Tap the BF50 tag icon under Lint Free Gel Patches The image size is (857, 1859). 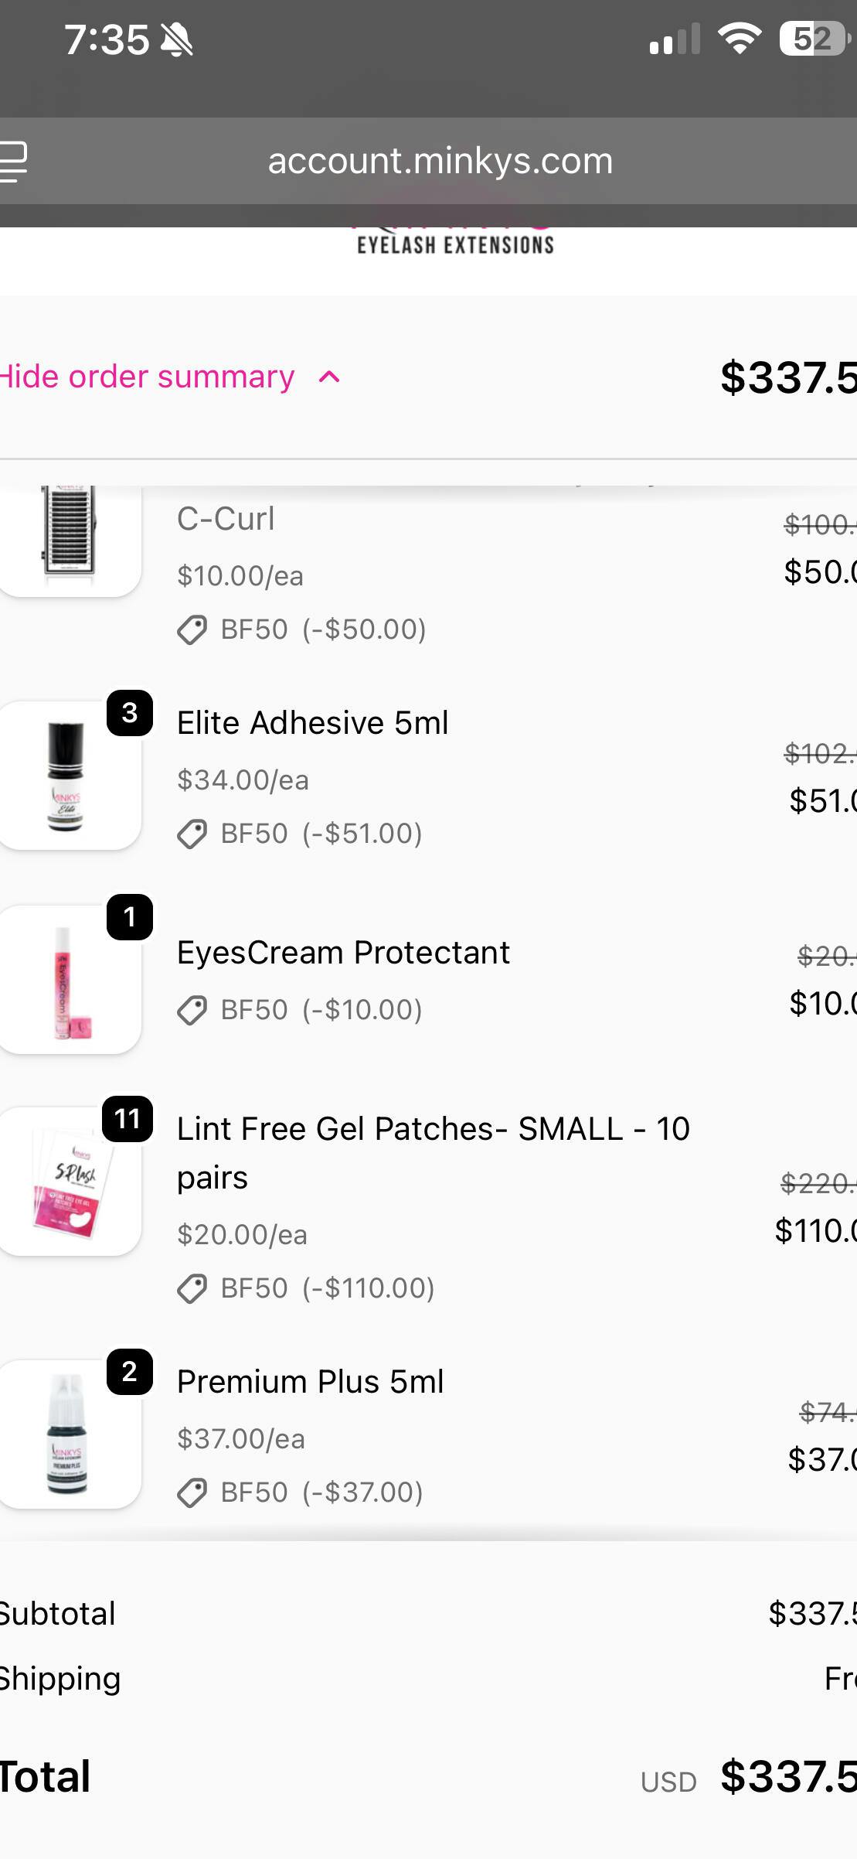pyautogui.click(x=192, y=1289)
